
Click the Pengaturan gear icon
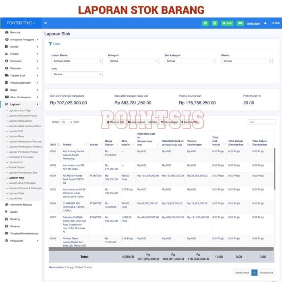coord(6,241)
